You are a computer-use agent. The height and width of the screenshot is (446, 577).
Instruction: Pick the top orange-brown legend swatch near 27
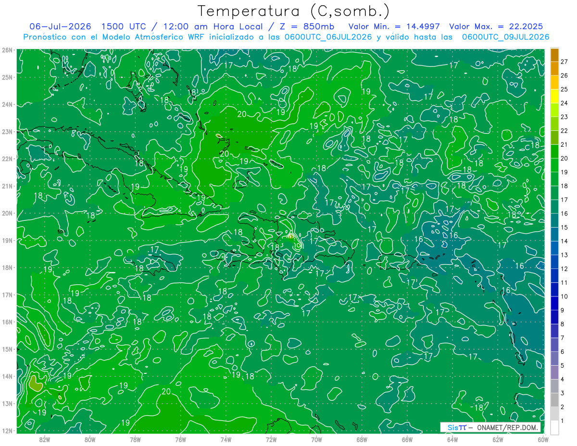point(554,54)
